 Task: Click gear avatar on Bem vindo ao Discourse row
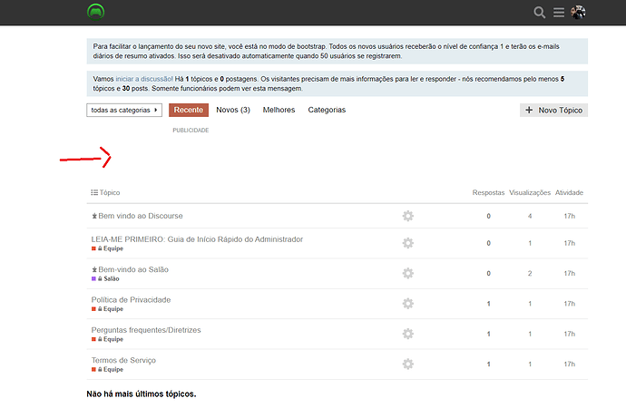click(407, 216)
